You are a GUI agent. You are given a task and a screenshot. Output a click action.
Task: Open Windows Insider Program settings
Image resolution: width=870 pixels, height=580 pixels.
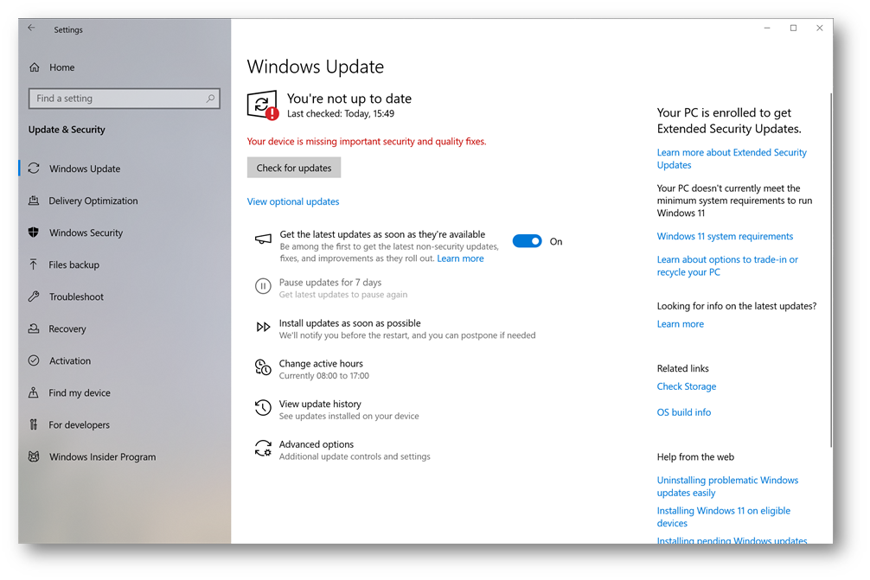pos(102,457)
